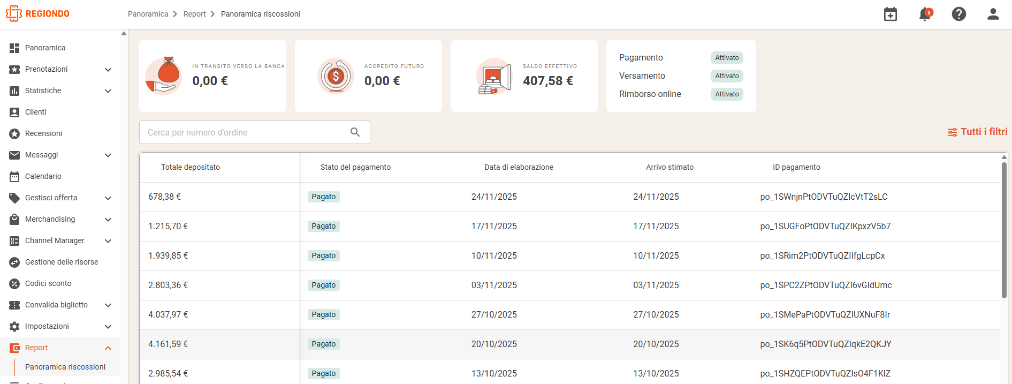Viewport: 1012px width, 384px height.
Task: Open the calendar add icon in header
Action: (x=891, y=14)
